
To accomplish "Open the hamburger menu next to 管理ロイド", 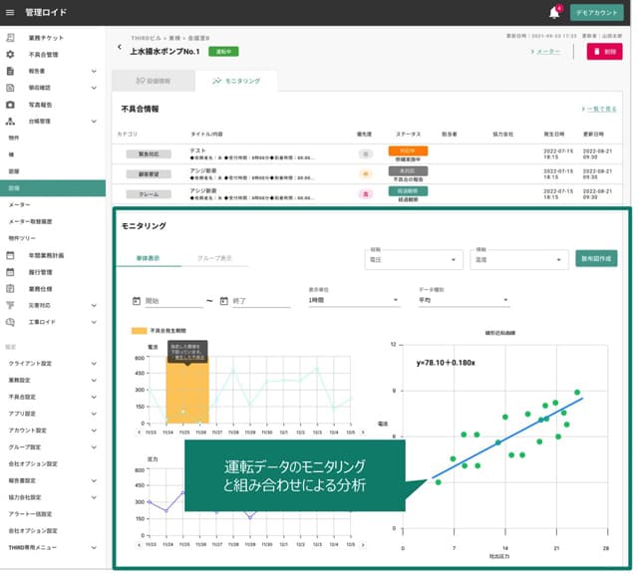I will coord(10,13).
